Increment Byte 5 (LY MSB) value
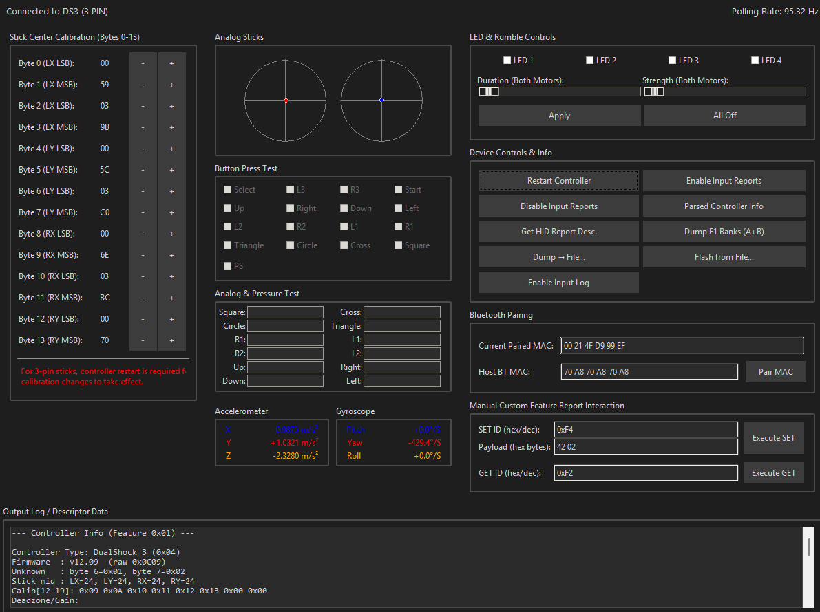Image resolution: width=820 pixels, height=612 pixels. (171, 170)
